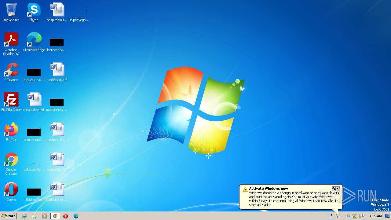This screenshot has width=391, height=220.
Task: Launch Internet Explorer from the taskbar
Action: 24,216
